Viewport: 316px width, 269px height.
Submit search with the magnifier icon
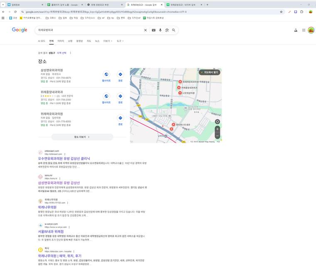click(173, 30)
